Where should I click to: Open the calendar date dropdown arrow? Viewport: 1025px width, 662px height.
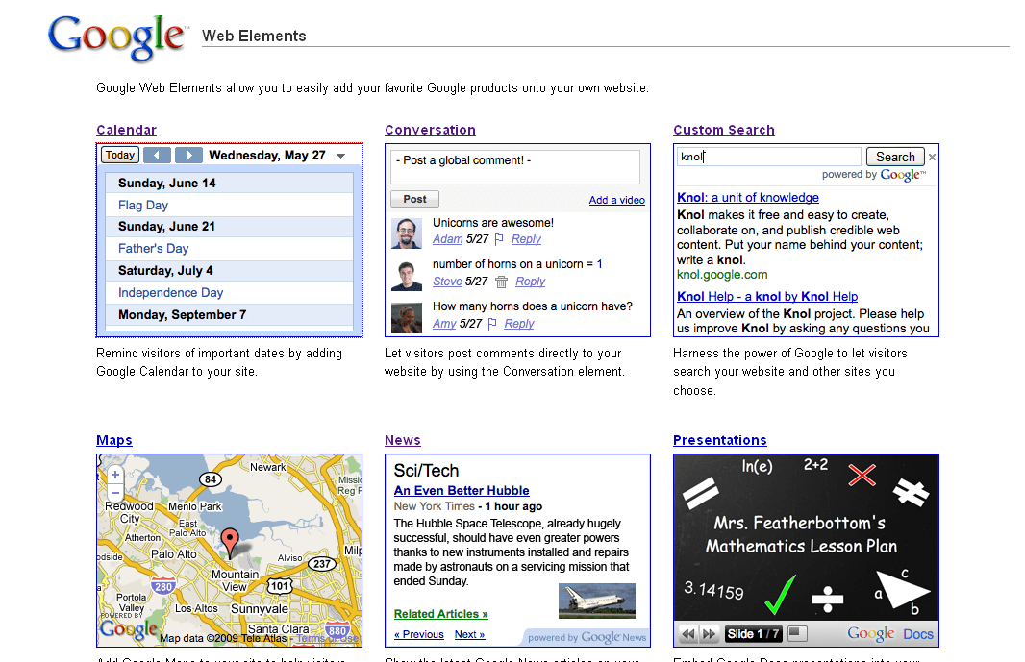[x=340, y=156]
